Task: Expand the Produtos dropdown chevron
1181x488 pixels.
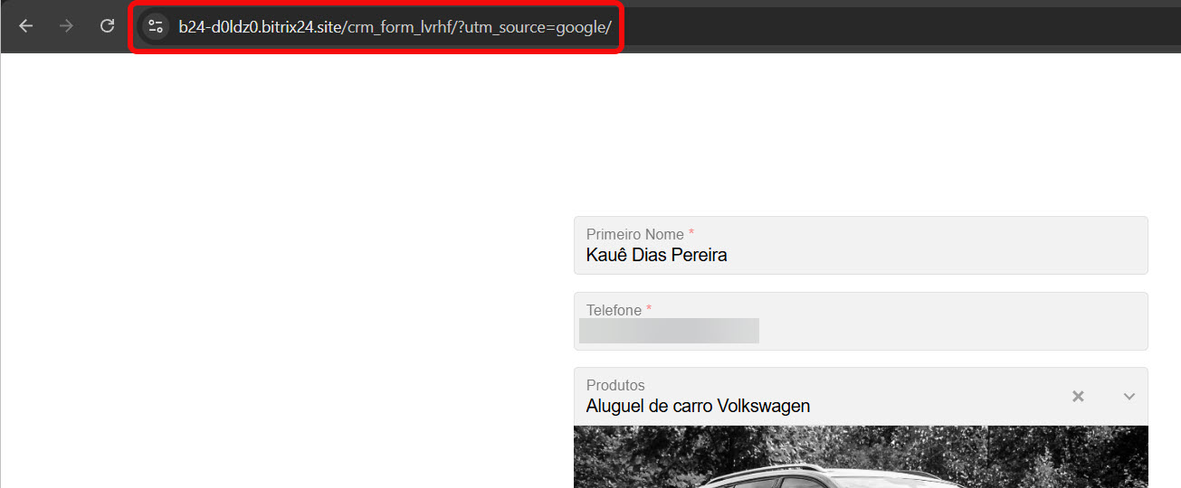Action: (1129, 396)
